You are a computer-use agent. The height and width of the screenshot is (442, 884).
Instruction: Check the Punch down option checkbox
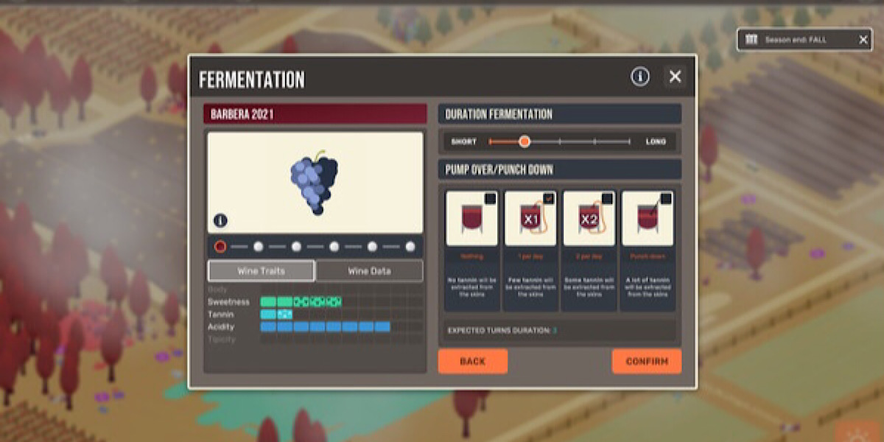click(x=666, y=198)
